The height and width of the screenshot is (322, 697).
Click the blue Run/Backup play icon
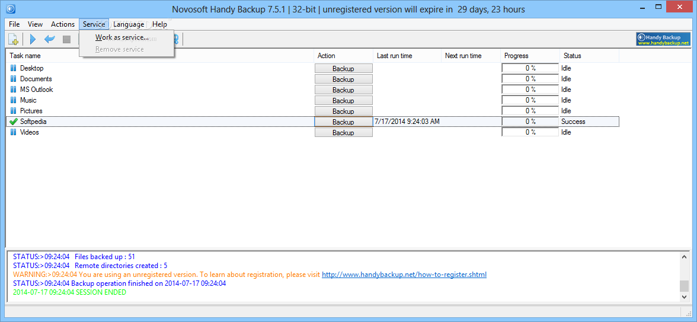coord(33,40)
